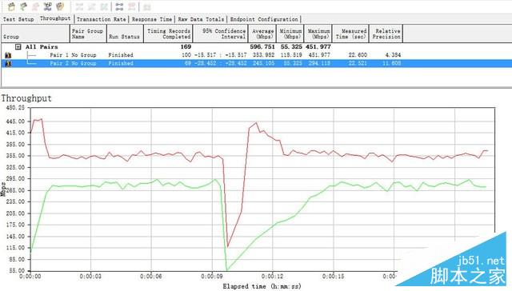This screenshot has width=512, height=291.
Task: Click the endpoint icon beside Pair 1
Action: pyautogui.click(x=8, y=55)
